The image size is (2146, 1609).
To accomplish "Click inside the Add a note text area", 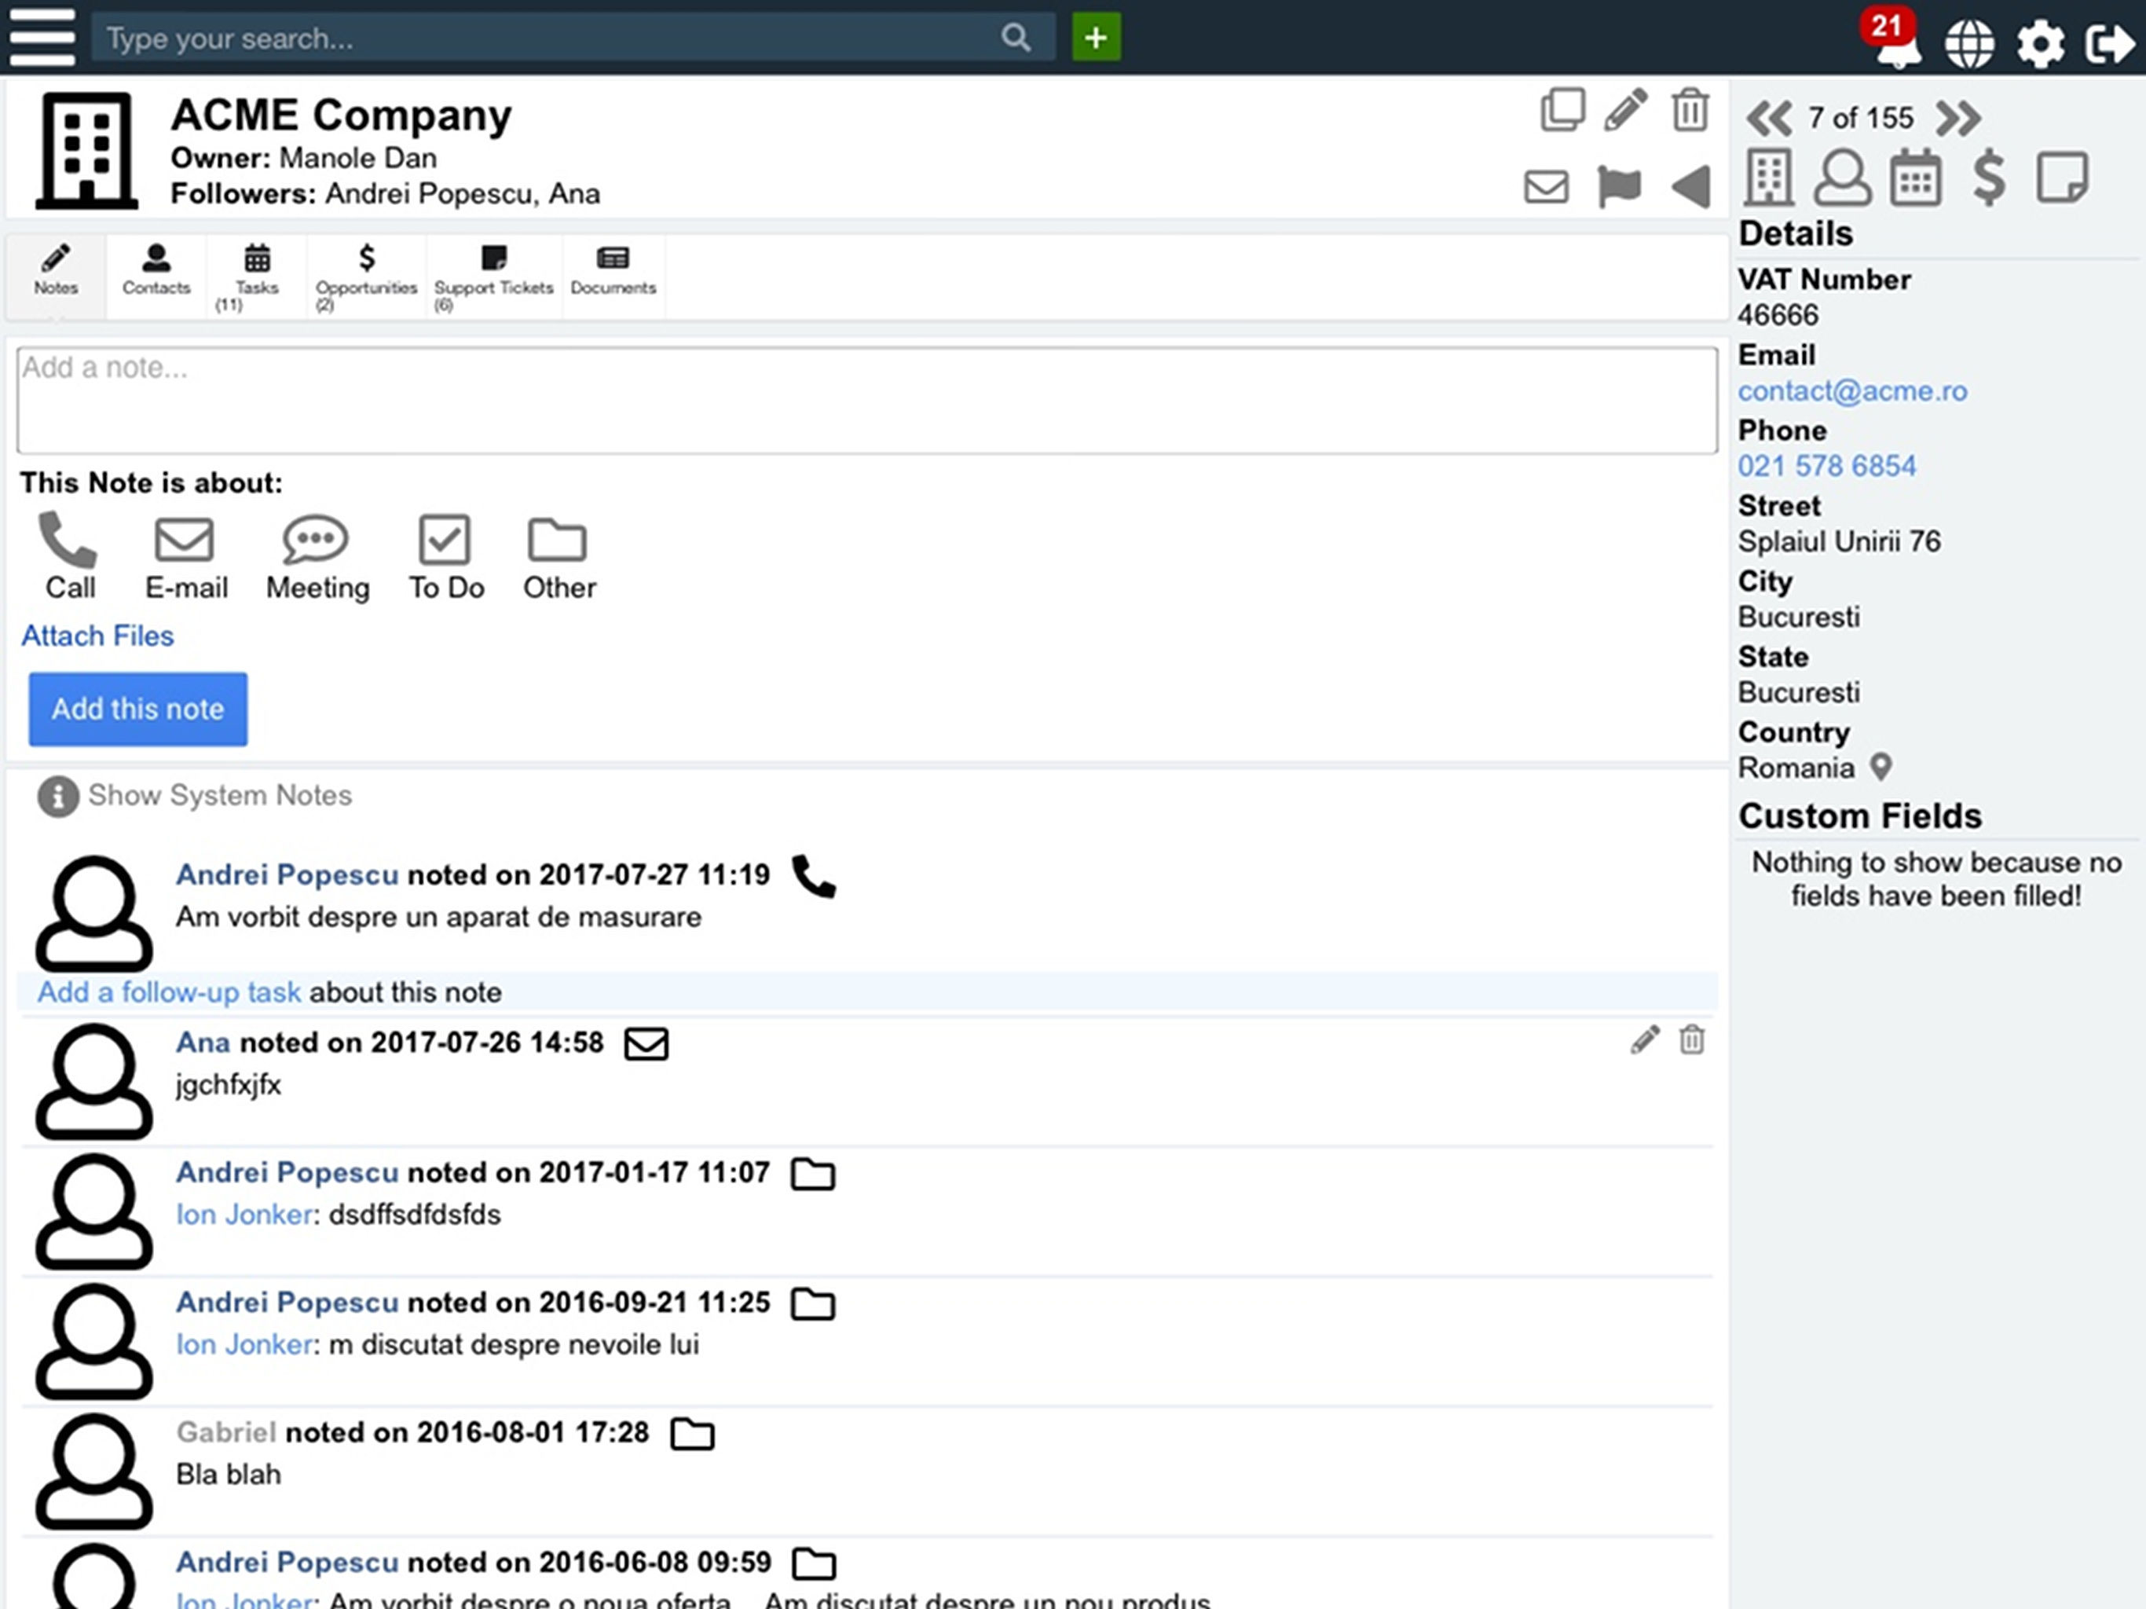I will click(867, 401).
